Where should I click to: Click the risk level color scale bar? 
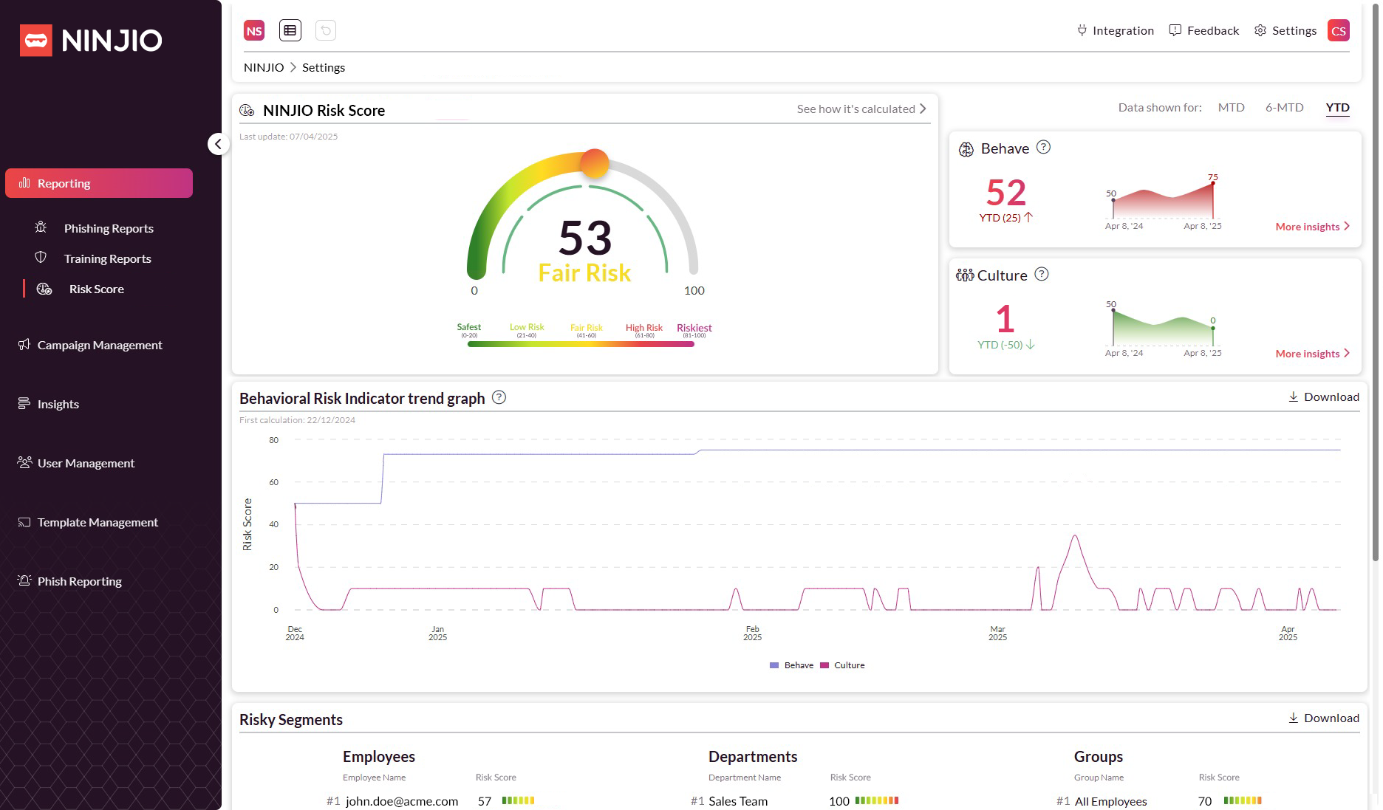click(x=581, y=344)
